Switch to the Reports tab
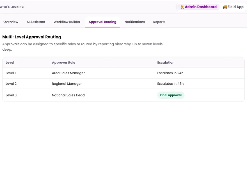The height and width of the screenshot is (180, 247). point(159,22)
